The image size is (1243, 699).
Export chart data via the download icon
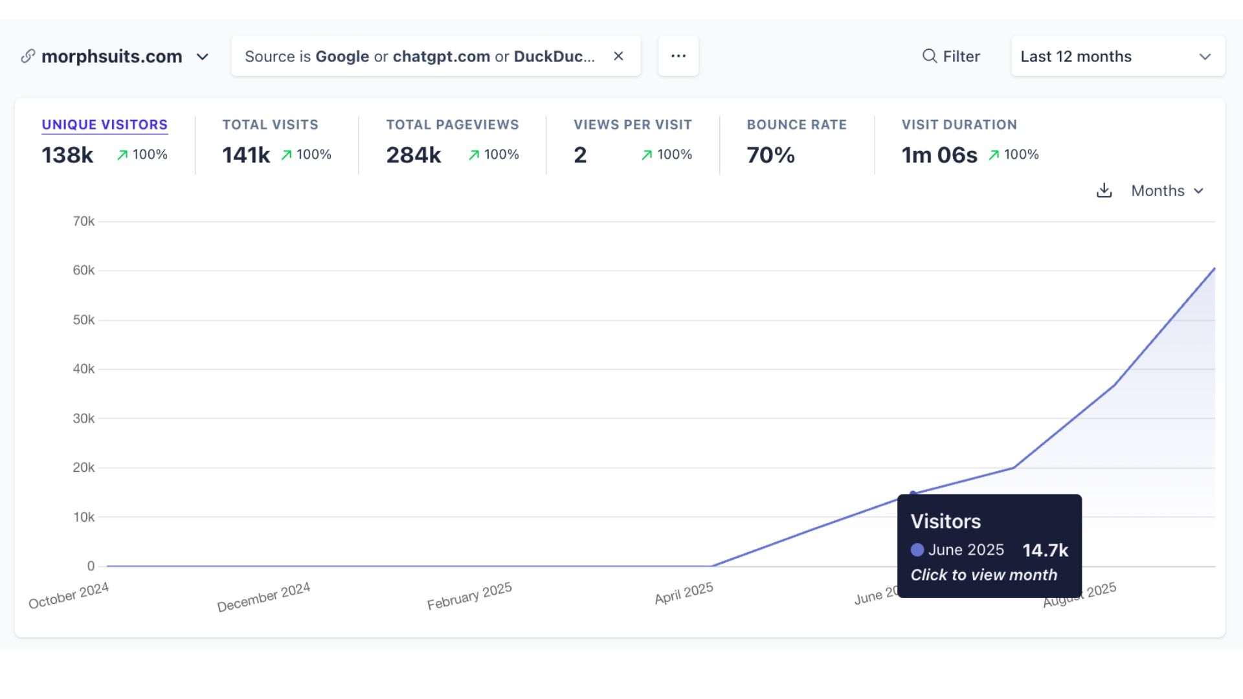point(1104,190)
